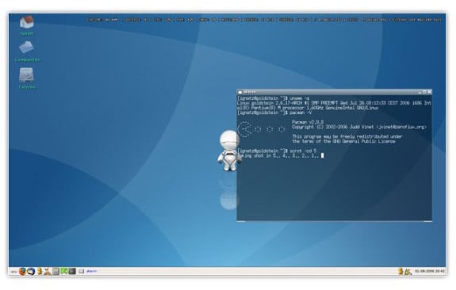Open the hard drive desktop icon

(x=26, y=74)
